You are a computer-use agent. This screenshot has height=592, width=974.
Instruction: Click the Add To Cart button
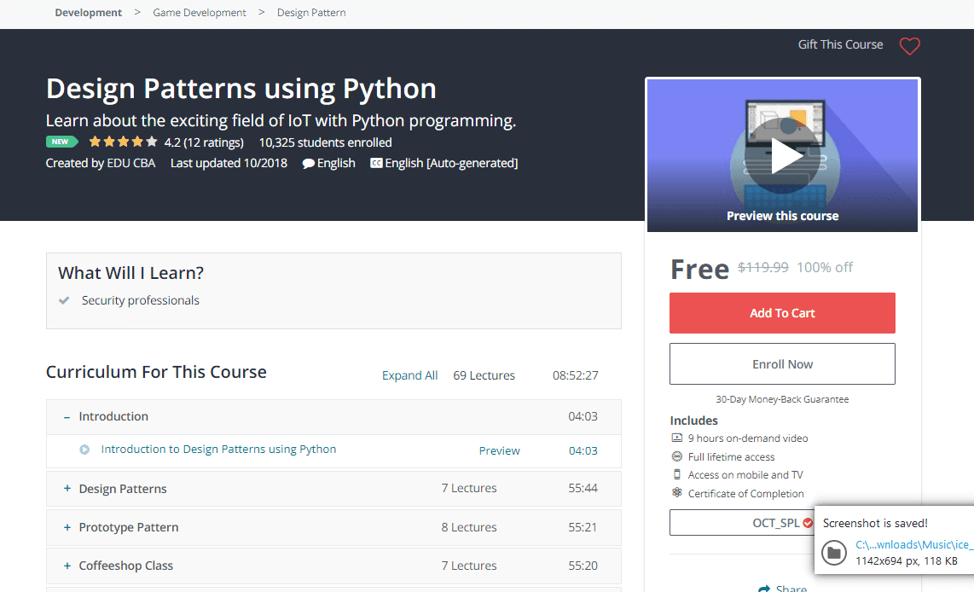point(782,313)
